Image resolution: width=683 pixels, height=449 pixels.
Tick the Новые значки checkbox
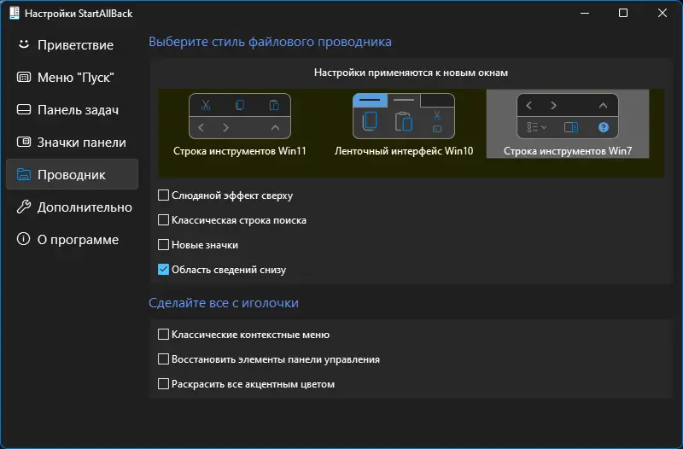tap(163, 245)
